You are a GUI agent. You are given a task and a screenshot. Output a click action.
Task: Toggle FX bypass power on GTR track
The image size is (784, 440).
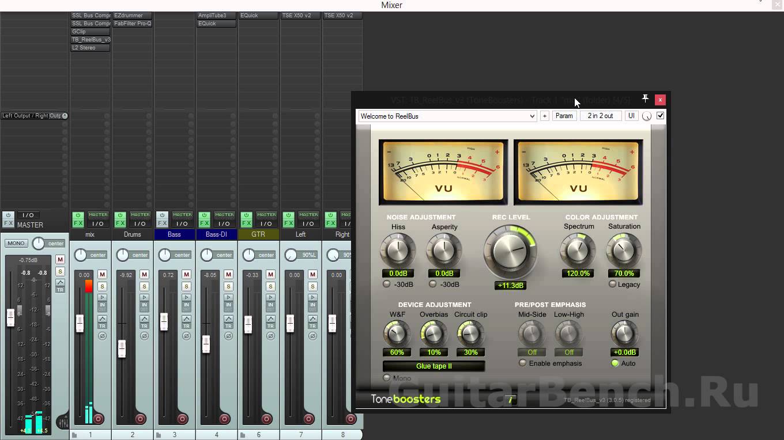point(246,215)
